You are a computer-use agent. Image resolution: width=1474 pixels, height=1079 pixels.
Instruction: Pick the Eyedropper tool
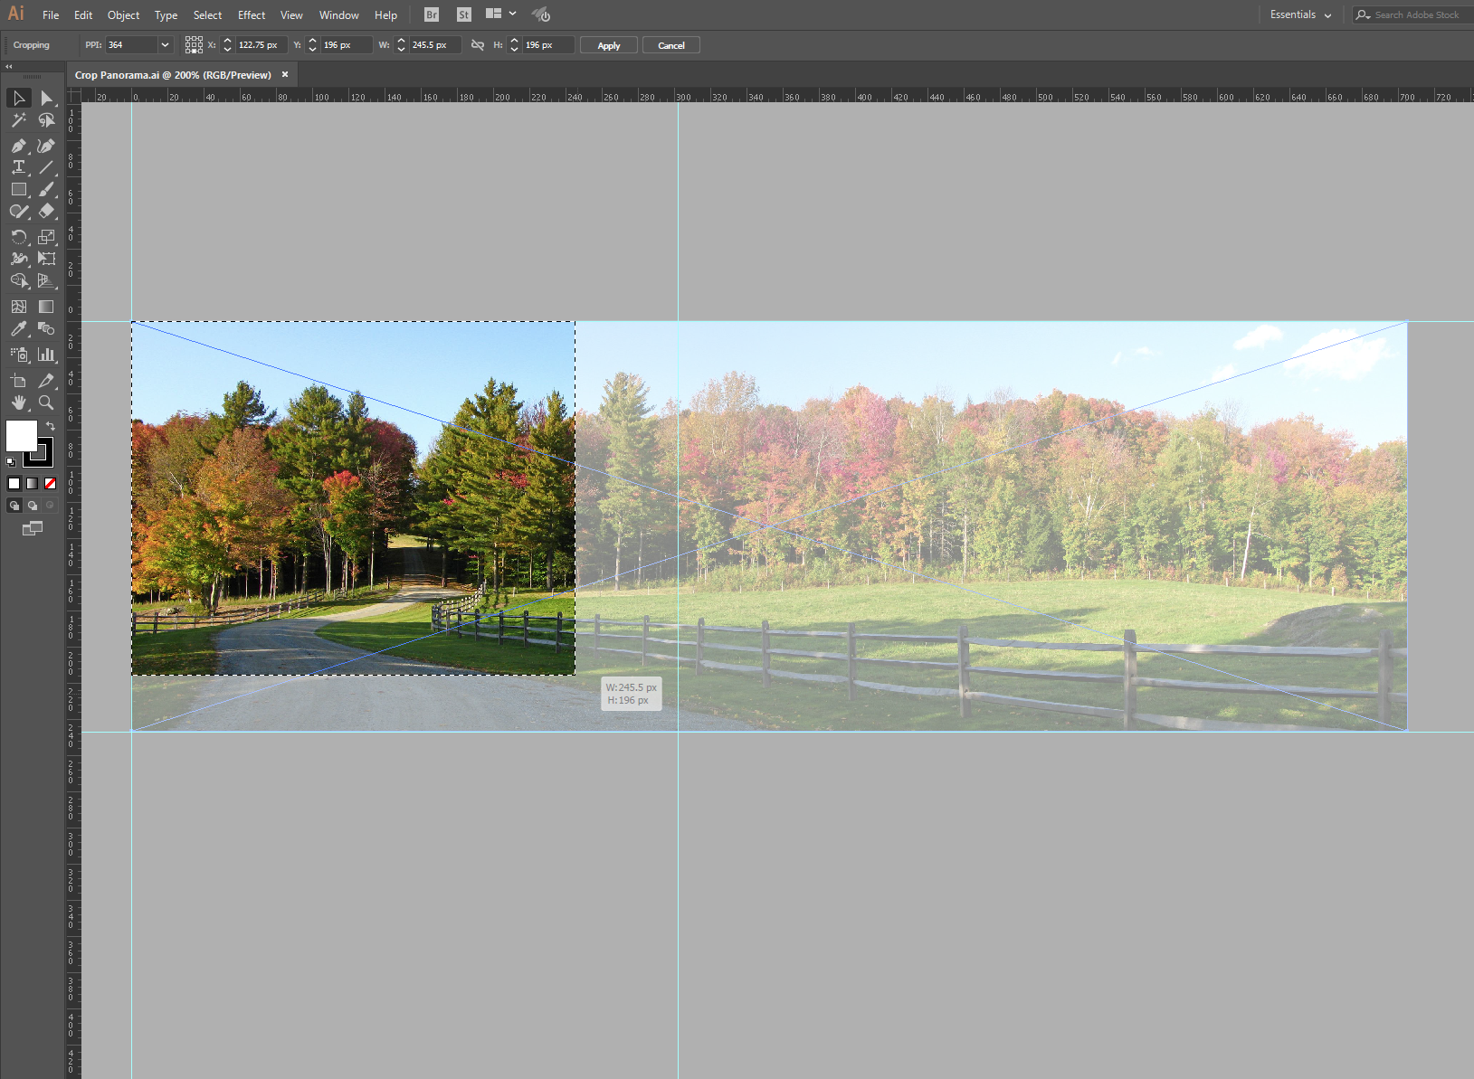coord(19,329)
